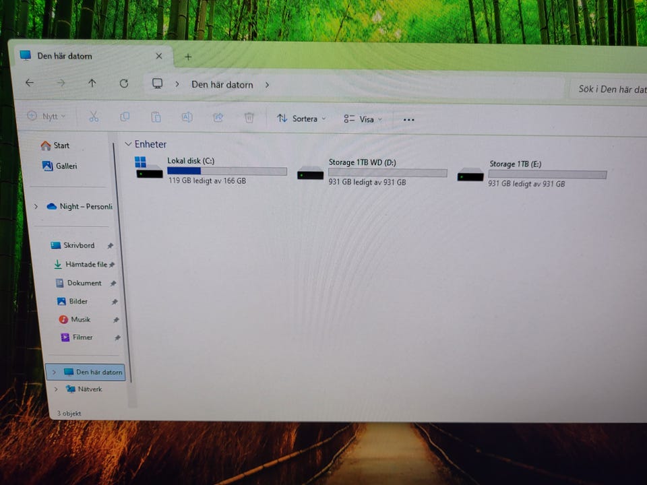The image size is (647, 485).
Task: Expand the Night – Personlig OneDrive node
Action: 36,206
